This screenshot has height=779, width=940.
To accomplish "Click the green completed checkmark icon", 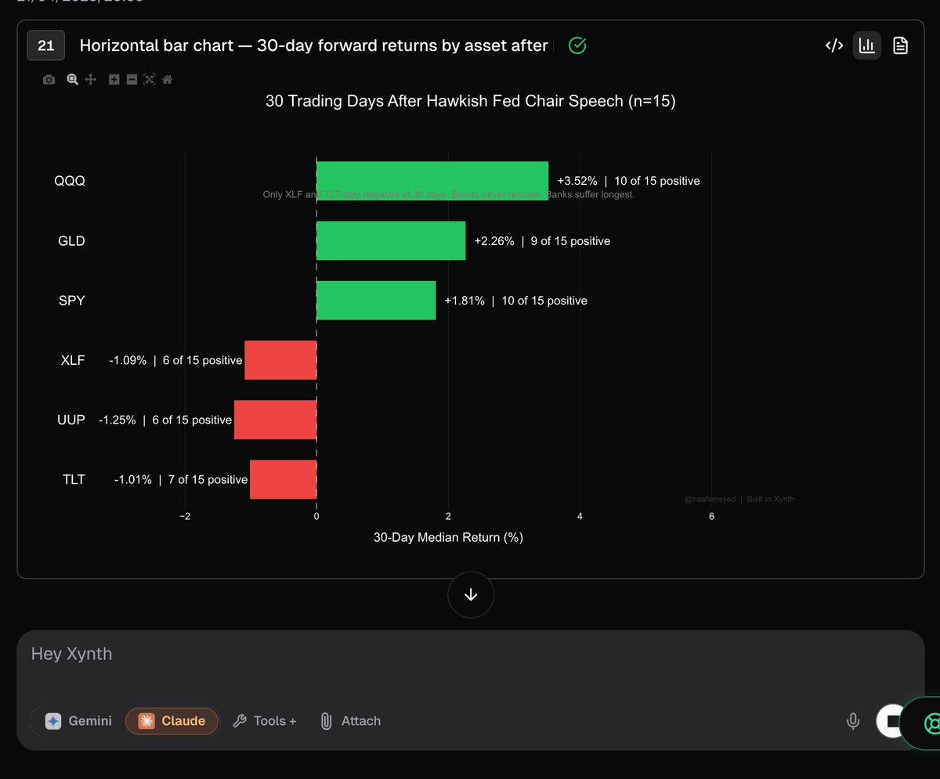I will coord(577,45).
